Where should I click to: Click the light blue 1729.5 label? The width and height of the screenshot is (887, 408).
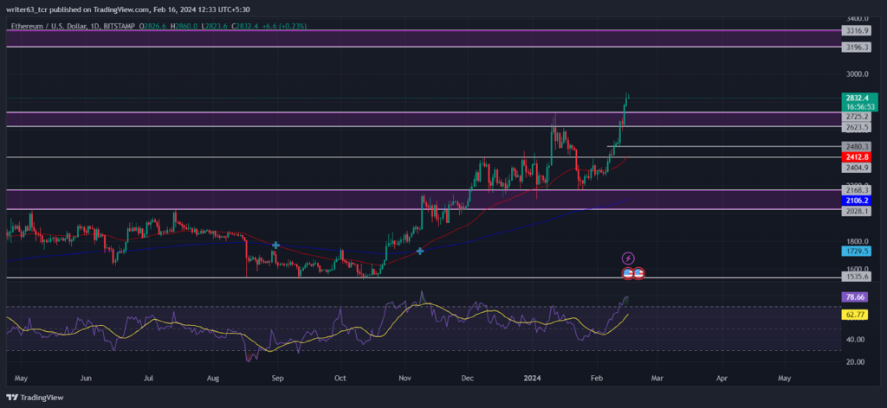click(x=855, y=251)
